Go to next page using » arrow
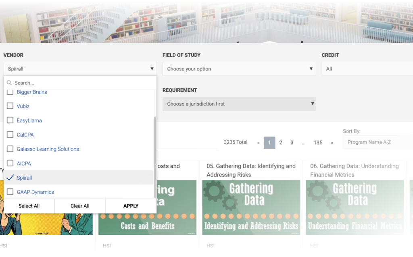 click(332, 143)
